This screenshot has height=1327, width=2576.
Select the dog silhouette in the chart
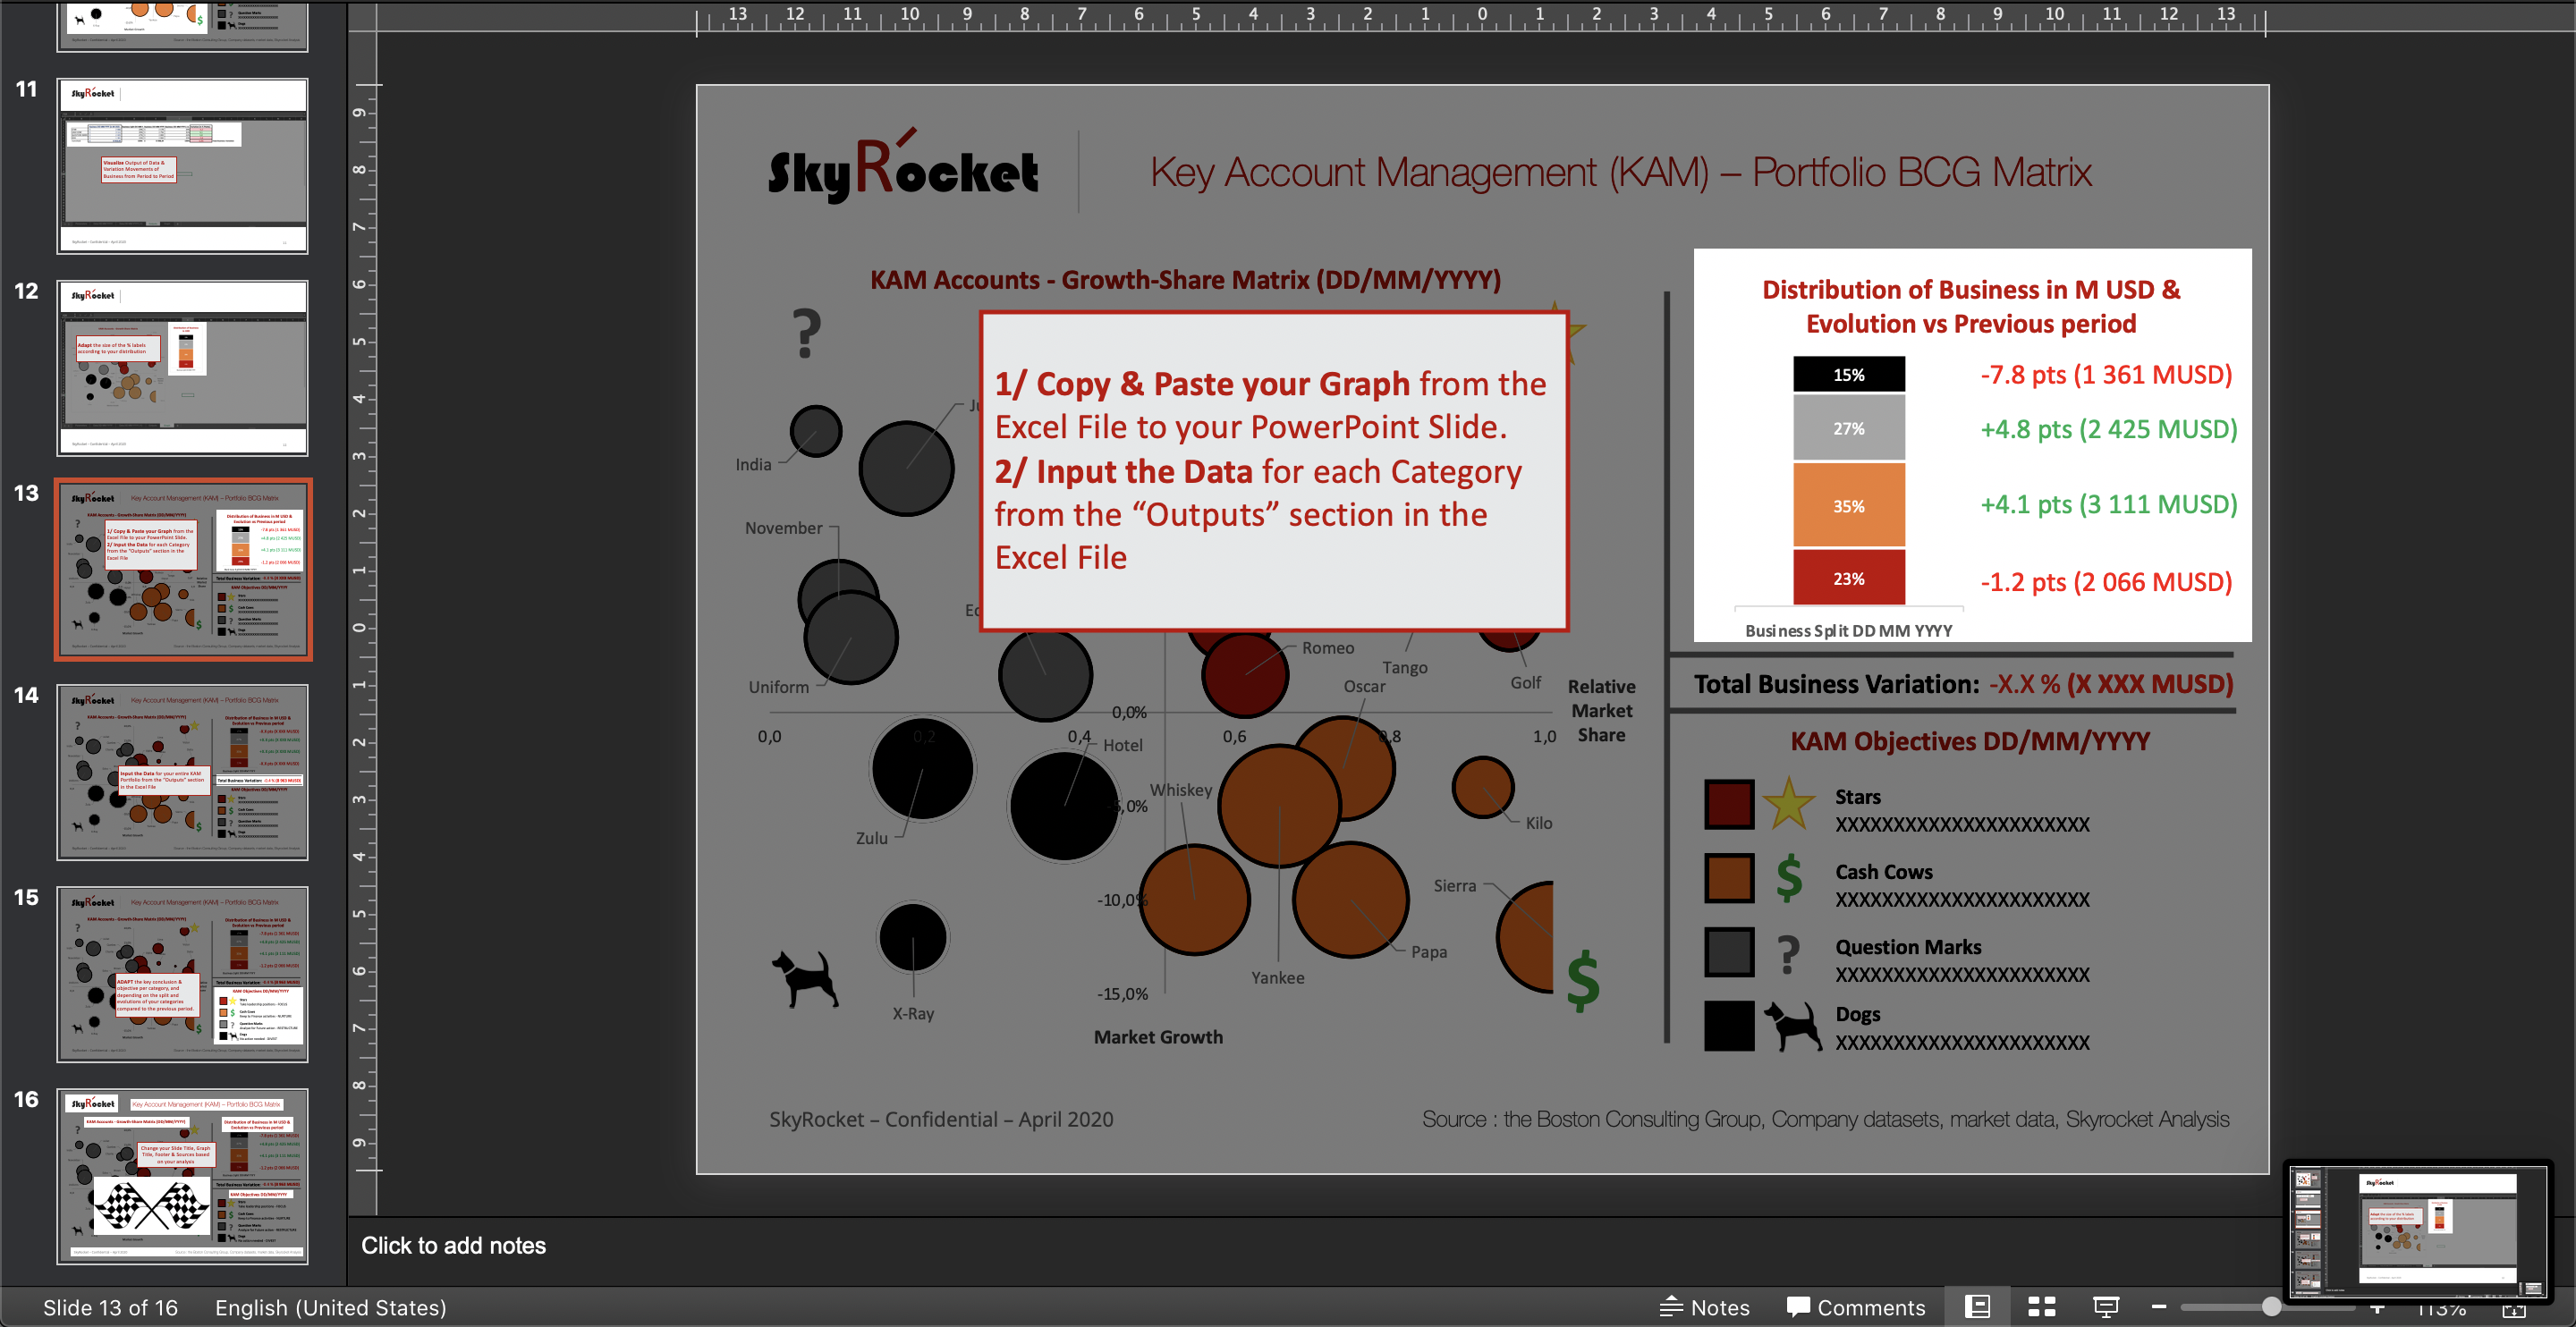click(x=805, y=977)
